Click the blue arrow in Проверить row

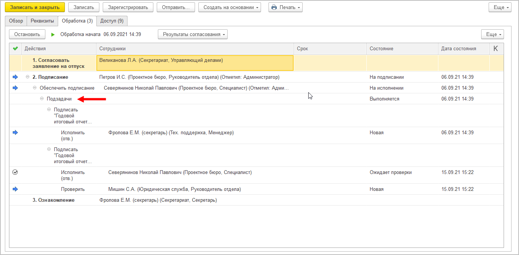click(15, 189)
